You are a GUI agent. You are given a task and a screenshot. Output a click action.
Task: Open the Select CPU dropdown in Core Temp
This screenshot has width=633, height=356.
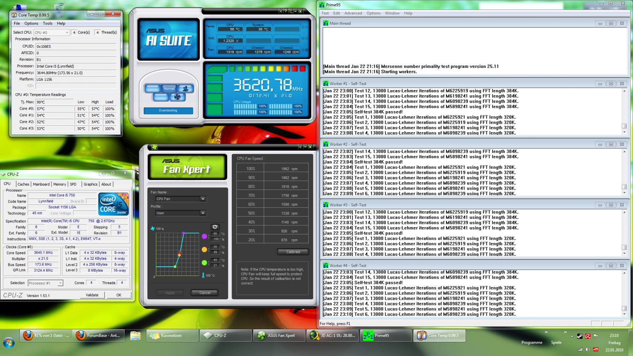tap(51, 32)
